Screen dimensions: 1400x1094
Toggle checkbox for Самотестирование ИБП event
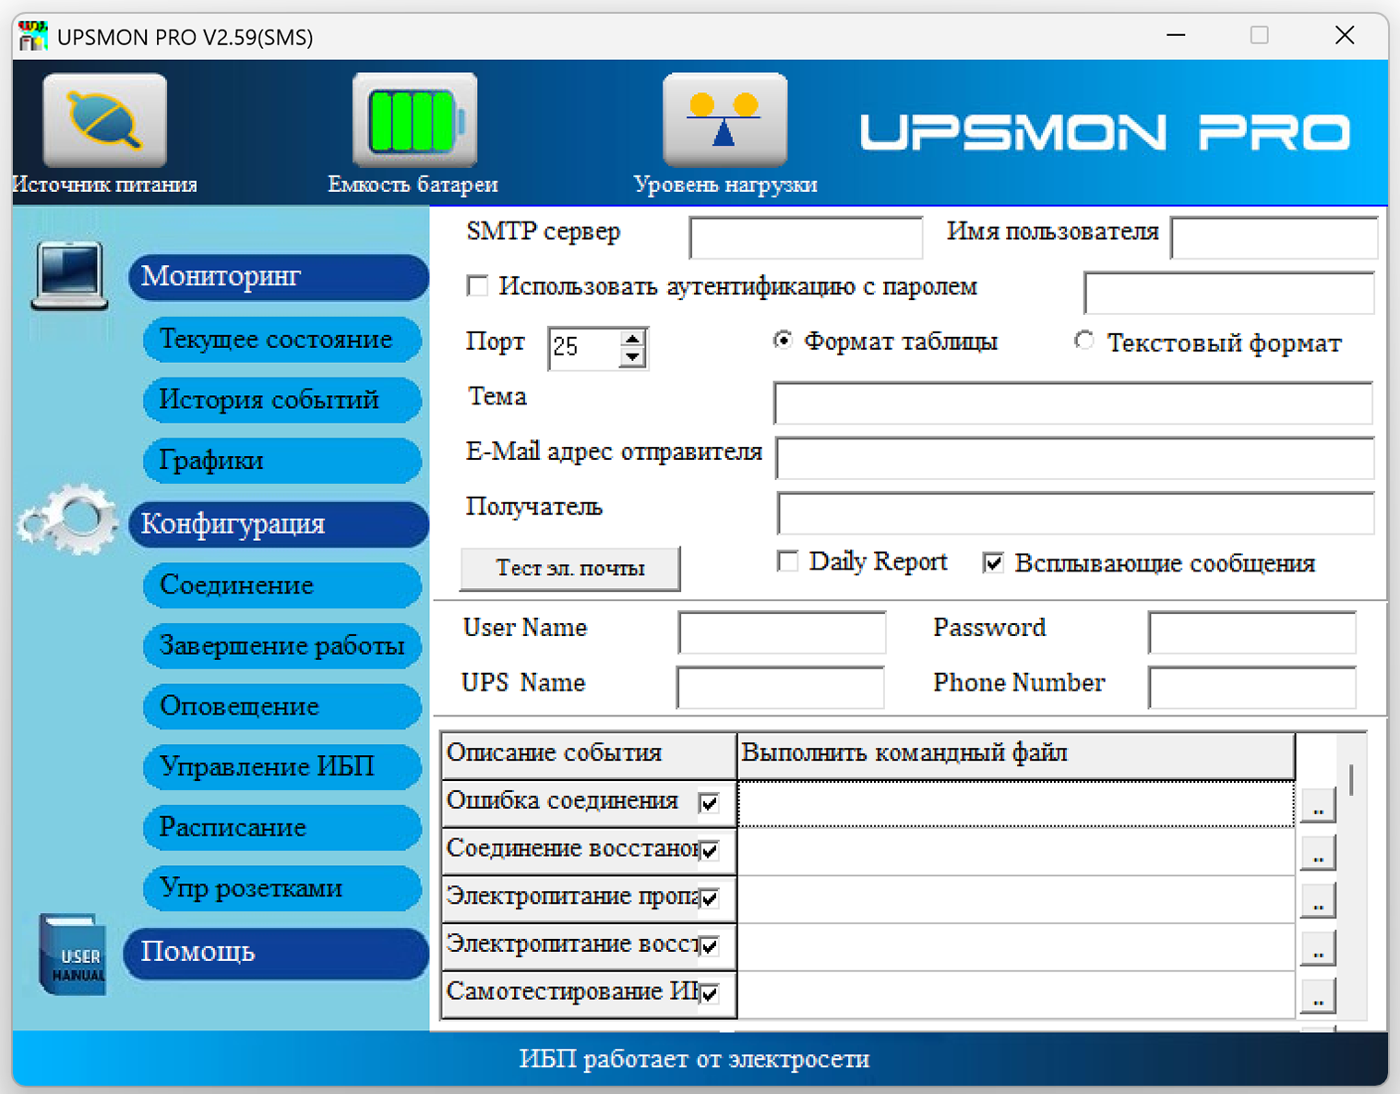(709, 994)
